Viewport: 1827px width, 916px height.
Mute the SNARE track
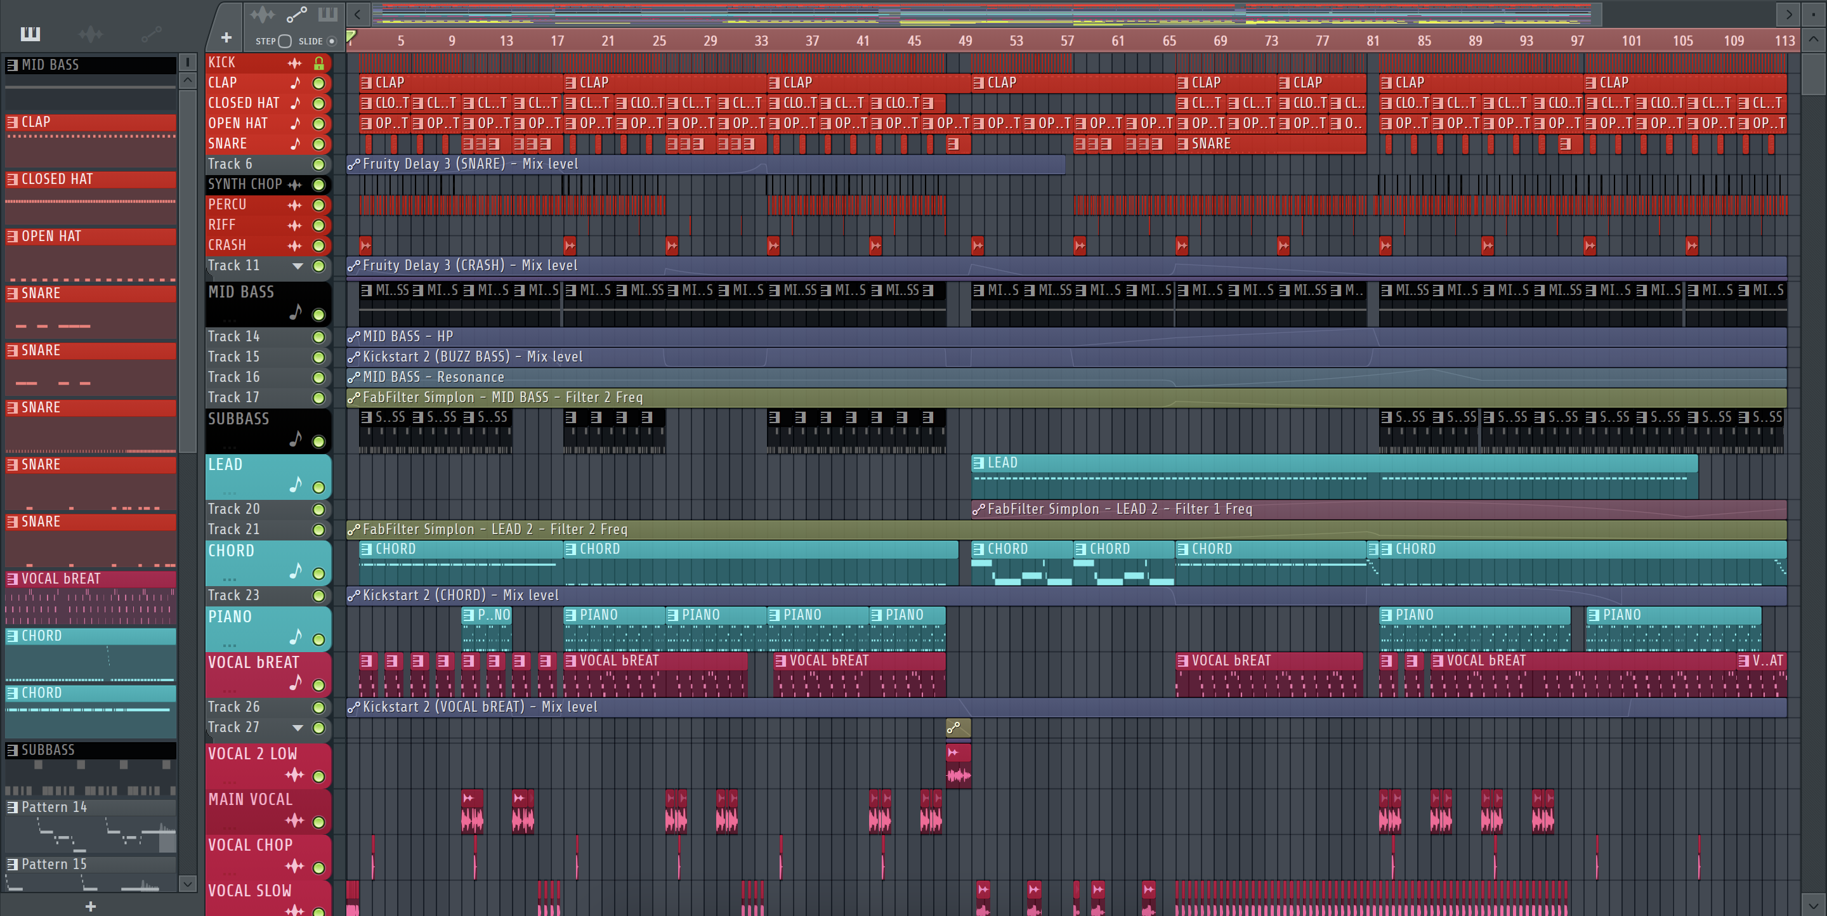(319, 144)
